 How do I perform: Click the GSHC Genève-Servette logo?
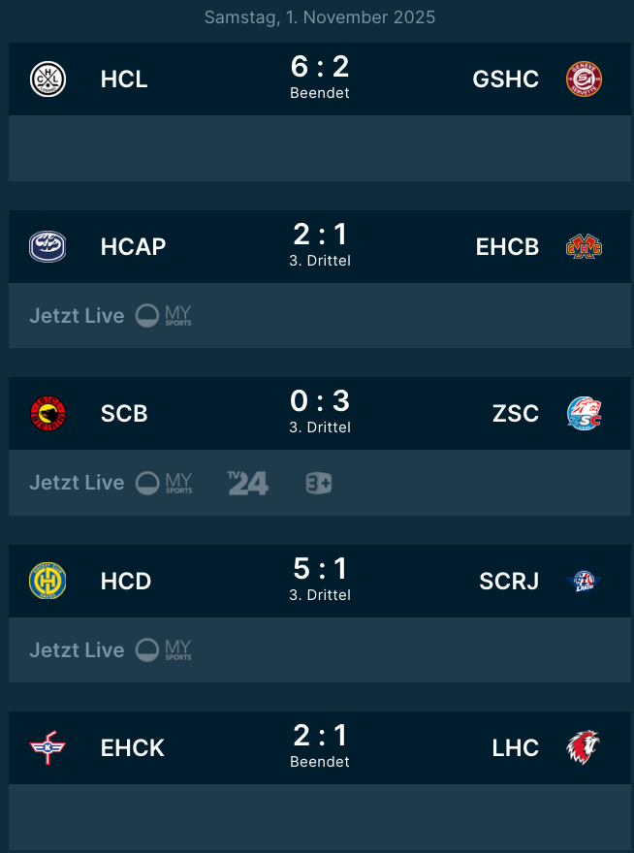pyautogui.click(x=584, y=79)
